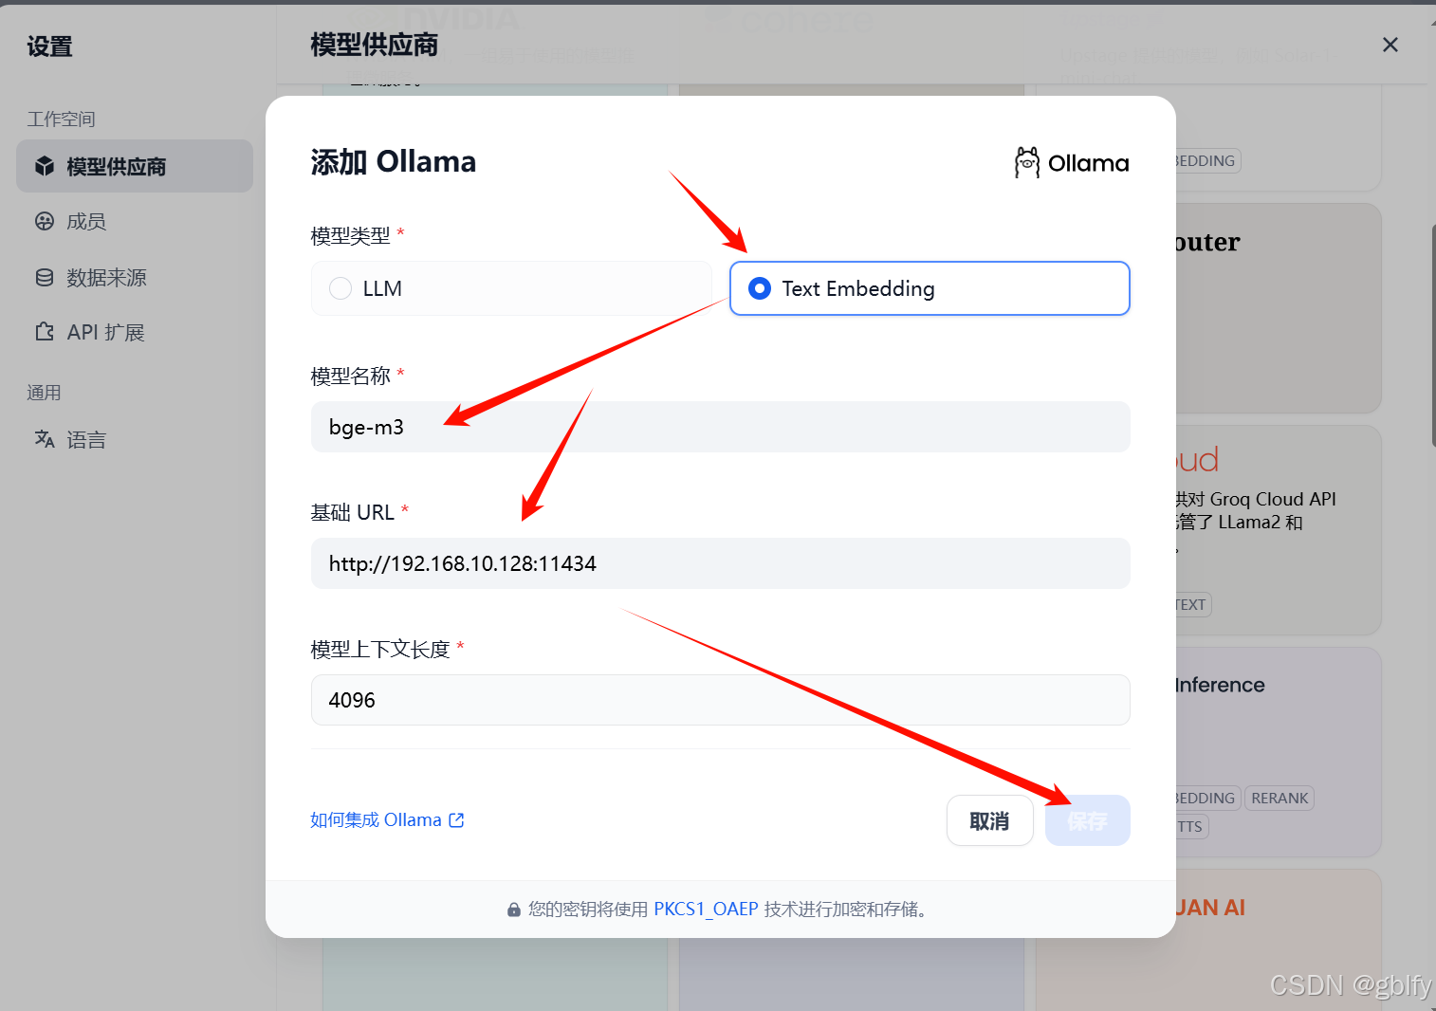The height and width of the screenshot is (1011, 1436).
Task: Click the external link icon beside Ollama help
Action: pyautogui.click(x=456, y=820)
